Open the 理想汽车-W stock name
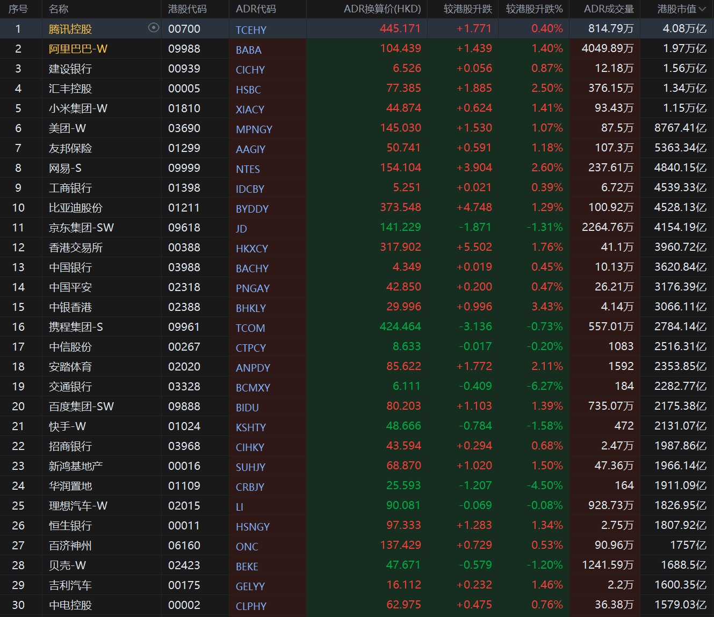The height and width of the screenshot is (617, 714). (x=78, y=506)
